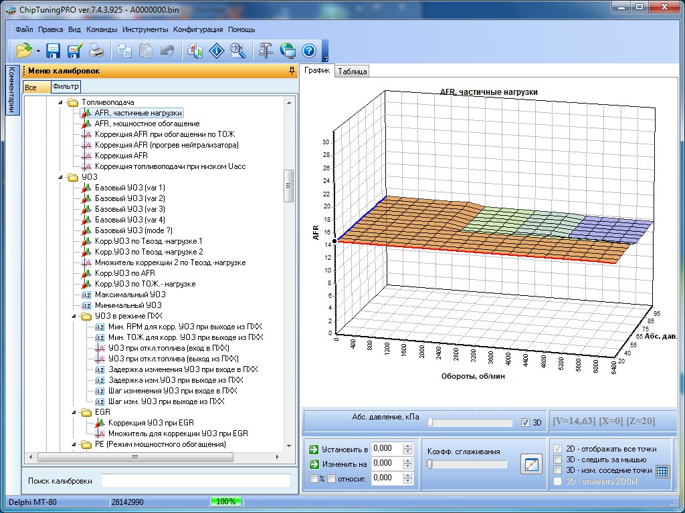Open the 'Инструменты' menu
Image resolution: width=685 pixels, height=513 pixels.
point(145,29)
